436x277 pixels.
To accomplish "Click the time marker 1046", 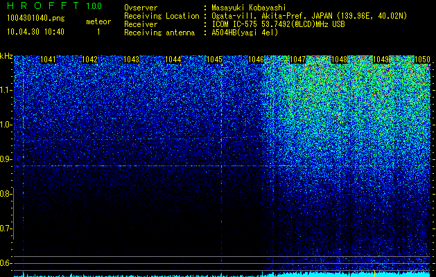I will pos(256,60).
